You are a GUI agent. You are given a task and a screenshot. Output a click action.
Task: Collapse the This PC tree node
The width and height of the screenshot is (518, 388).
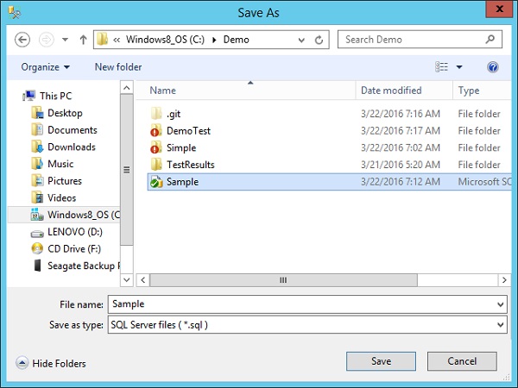tap(21, 97)
